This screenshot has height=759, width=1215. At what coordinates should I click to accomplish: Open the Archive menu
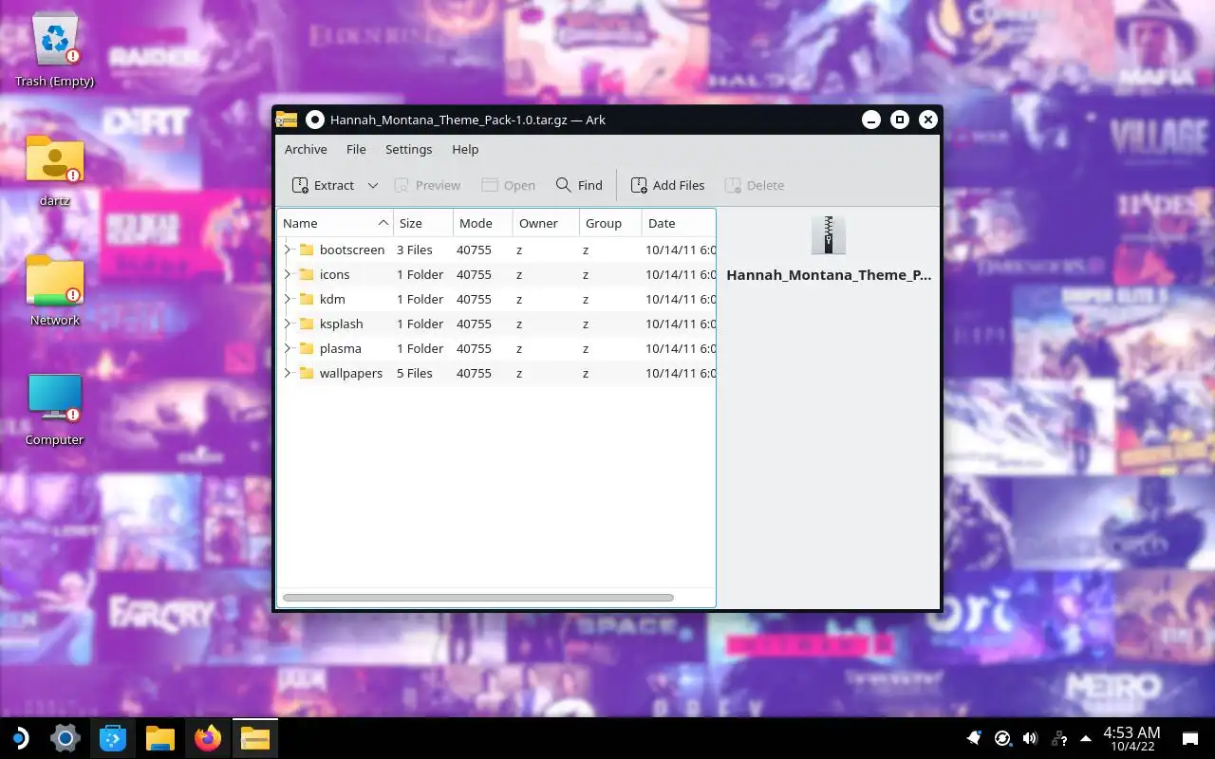point(306,149)
